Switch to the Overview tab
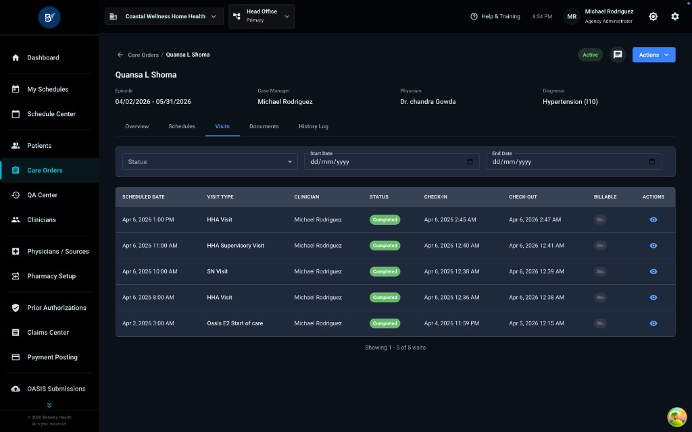Viewport: 692px width, 432px height. tap(137, 126)
